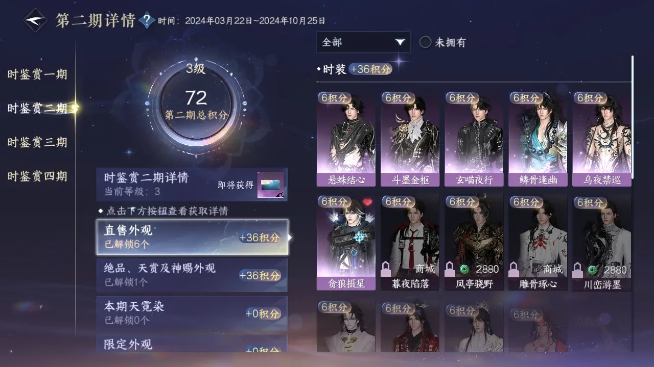Open the question mark help icon

147,20
